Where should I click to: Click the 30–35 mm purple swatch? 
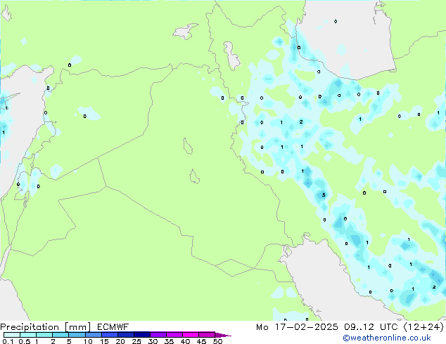(158, 335)
